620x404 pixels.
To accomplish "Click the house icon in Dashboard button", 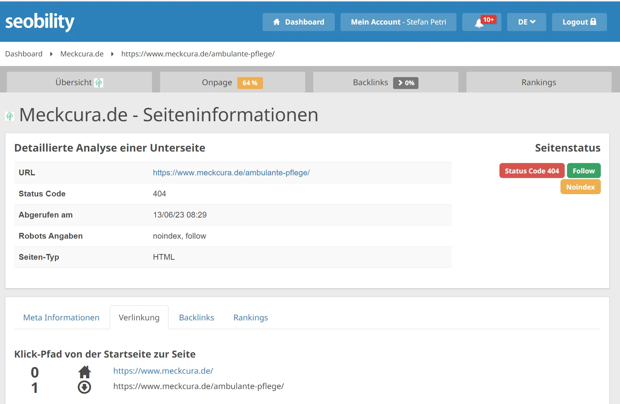I will (x=276, y=22).
